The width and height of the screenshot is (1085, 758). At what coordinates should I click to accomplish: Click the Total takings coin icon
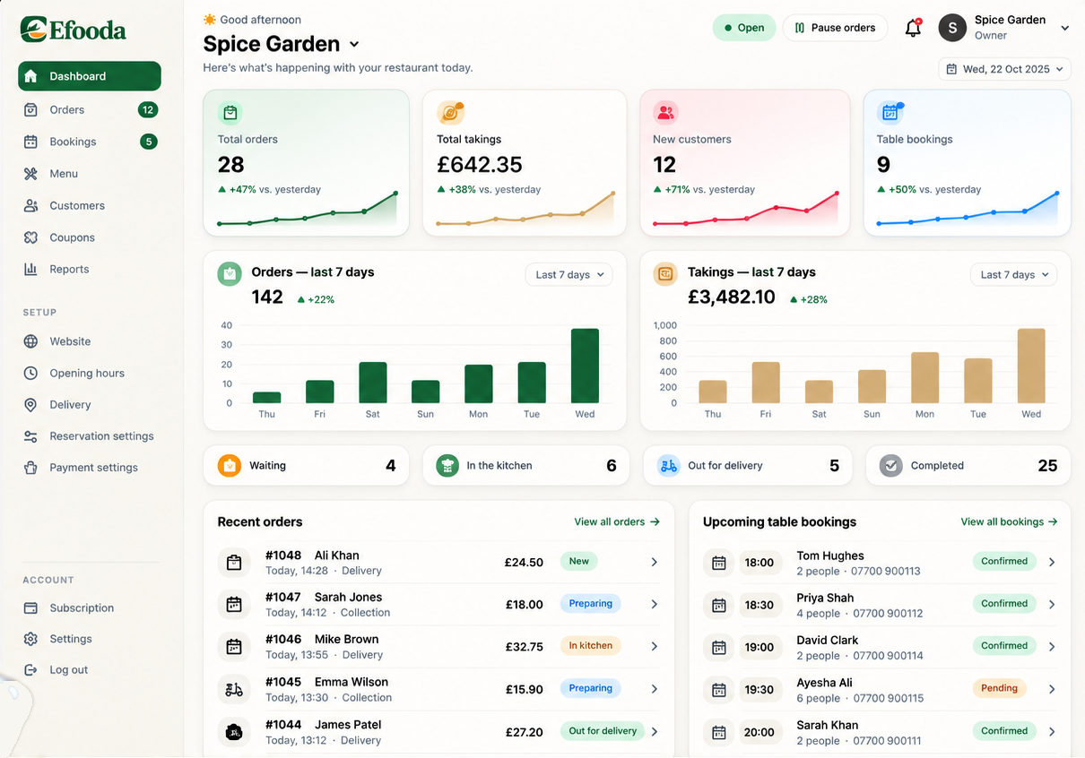click(x=450, y=113)
